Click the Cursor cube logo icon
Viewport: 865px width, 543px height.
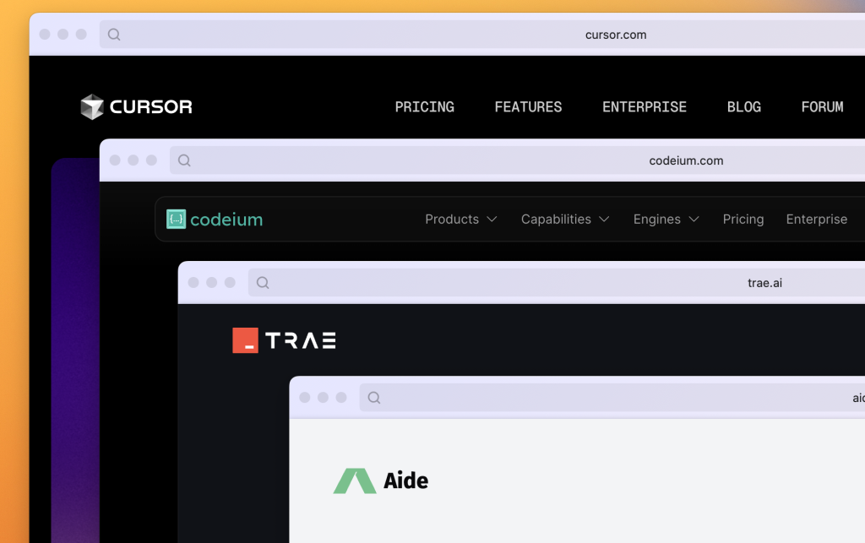[x=91, y=107]
